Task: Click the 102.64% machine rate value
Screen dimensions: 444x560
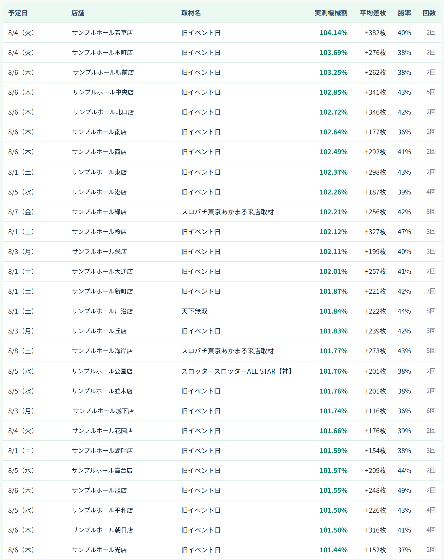Action: pyautogui.click(x=333, y=132)
